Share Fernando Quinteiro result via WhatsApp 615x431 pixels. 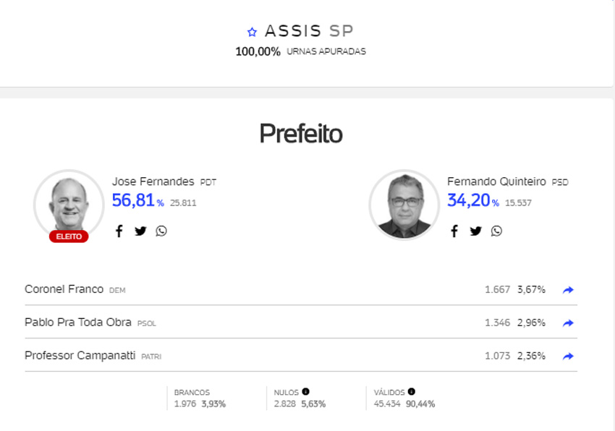pyautogui.click(x=496, y=231)
